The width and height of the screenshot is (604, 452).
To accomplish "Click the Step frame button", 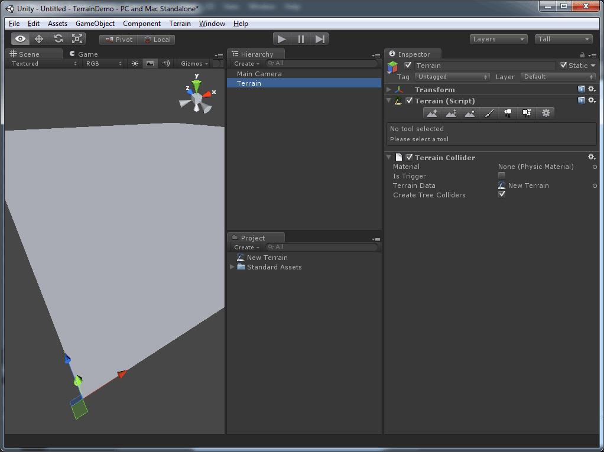I will click(320, 39).
